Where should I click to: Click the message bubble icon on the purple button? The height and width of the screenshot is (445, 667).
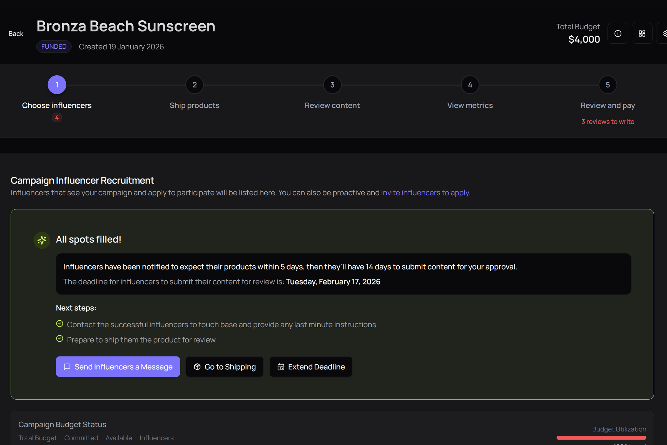[x=67, y=367]
